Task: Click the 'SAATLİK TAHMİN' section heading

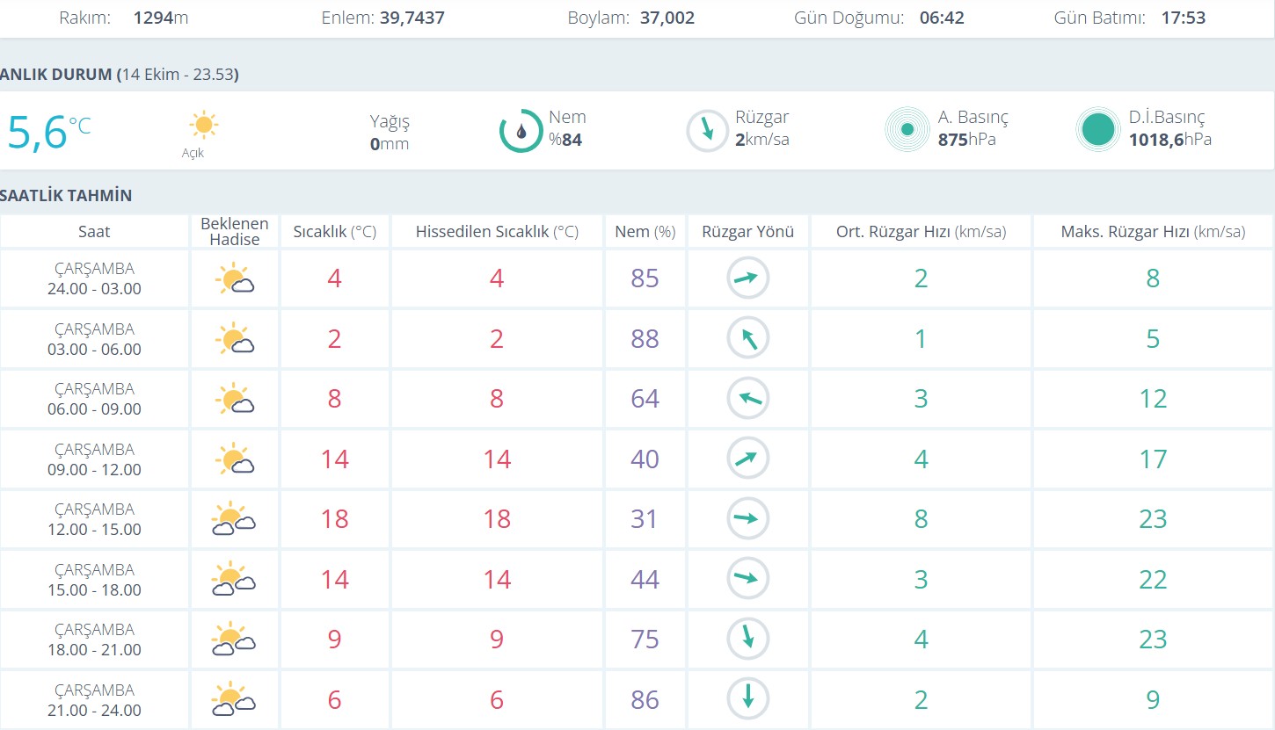Action: pos(67,195)
